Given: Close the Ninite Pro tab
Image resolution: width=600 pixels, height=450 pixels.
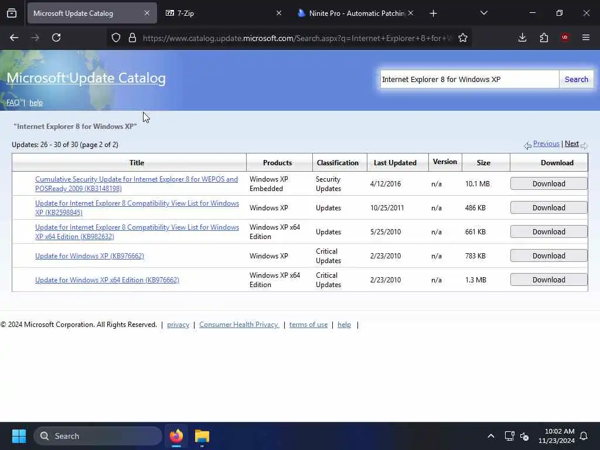Looking at the screenshot, I should (411, 13).
